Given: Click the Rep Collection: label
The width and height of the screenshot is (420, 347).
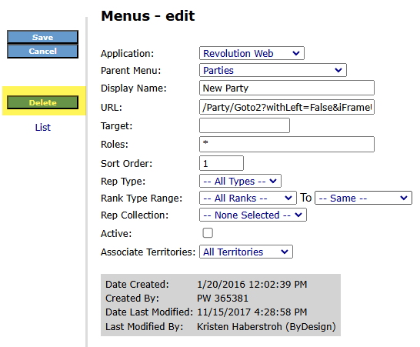Looking at the screenshot, I should point(135,215).
